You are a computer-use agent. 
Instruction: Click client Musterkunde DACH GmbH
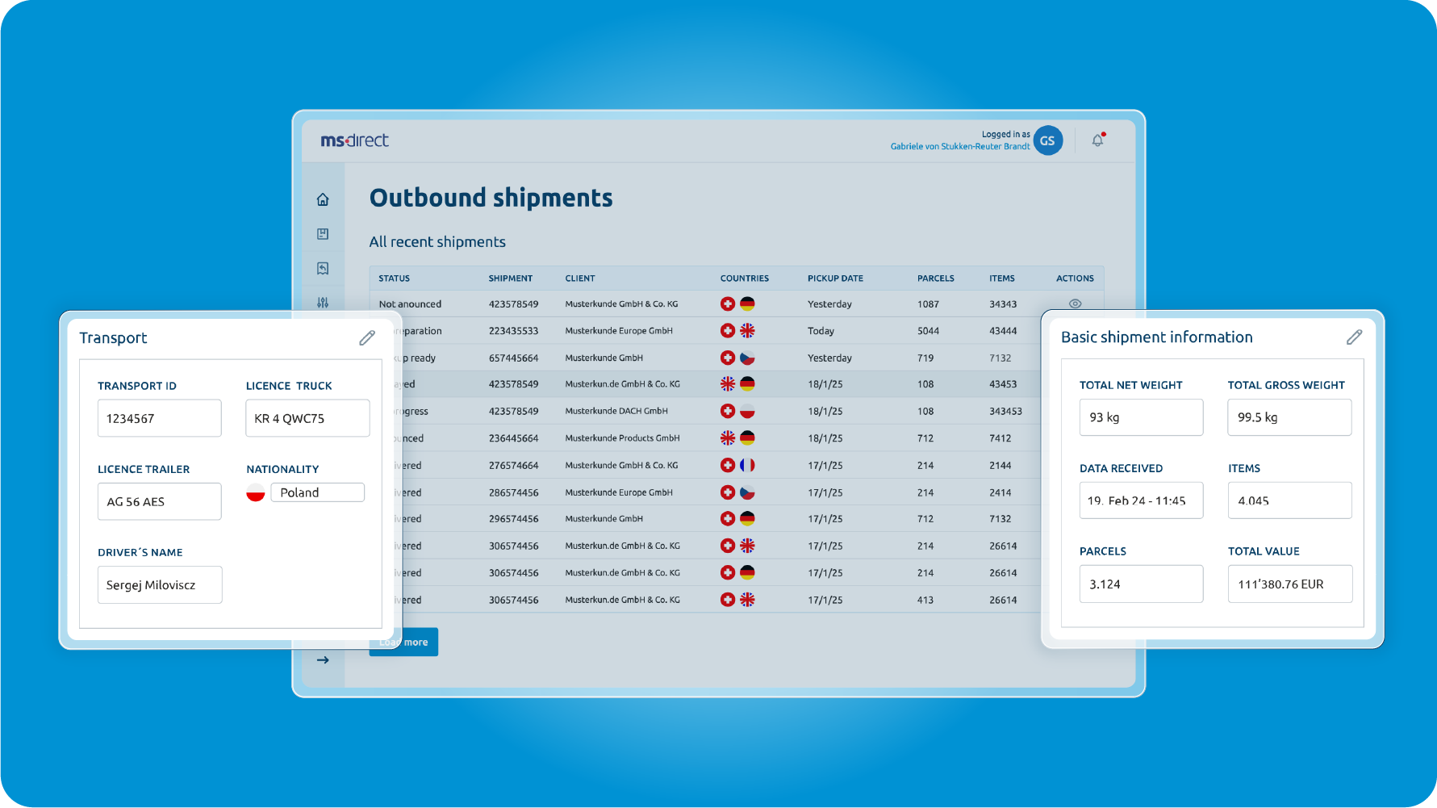click(x=616, y=411)
